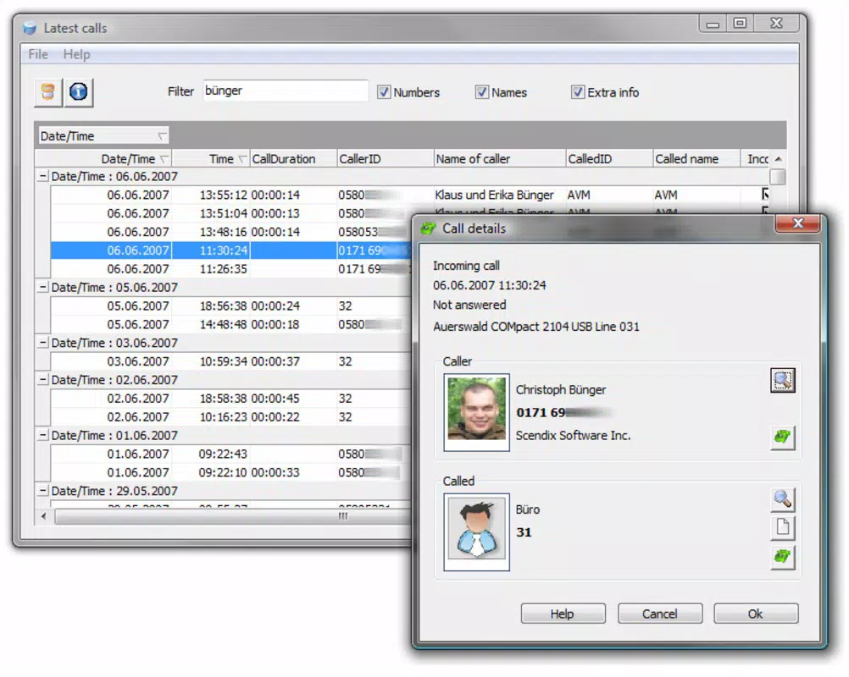Select the call at 14:48:48

[230, 324]
